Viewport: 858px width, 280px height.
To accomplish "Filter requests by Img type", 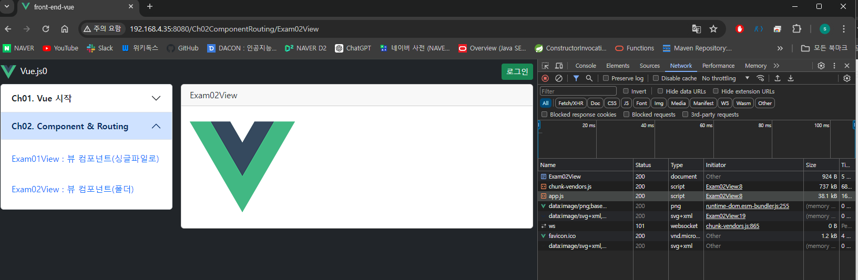I will [659, 103].
